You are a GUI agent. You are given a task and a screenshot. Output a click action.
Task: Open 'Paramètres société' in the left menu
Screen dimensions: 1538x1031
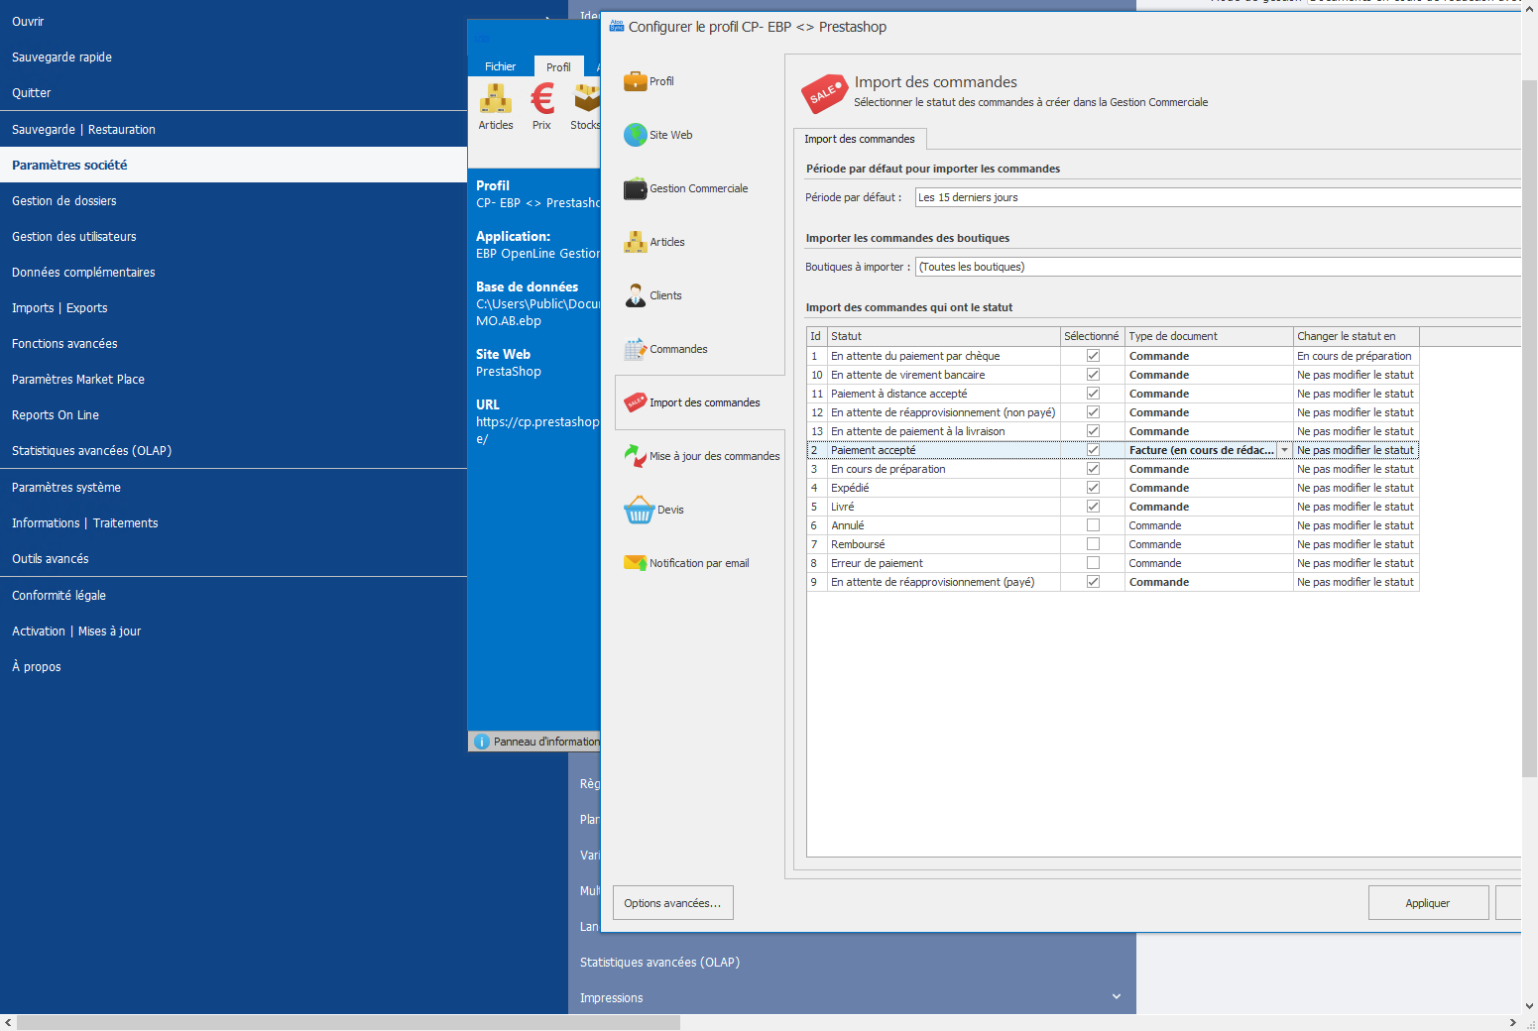pos(234,165)
